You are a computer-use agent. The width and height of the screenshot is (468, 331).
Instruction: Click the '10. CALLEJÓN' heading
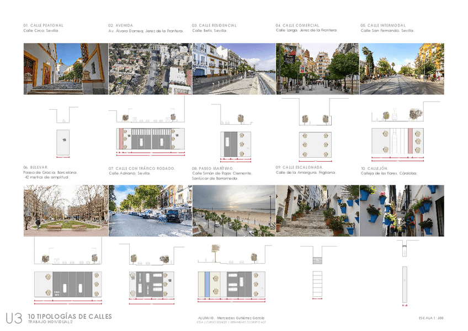click(374, 169)
